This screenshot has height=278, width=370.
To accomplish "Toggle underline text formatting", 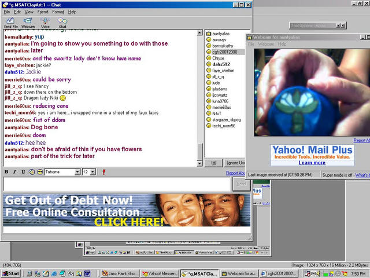I will point(23,172).
